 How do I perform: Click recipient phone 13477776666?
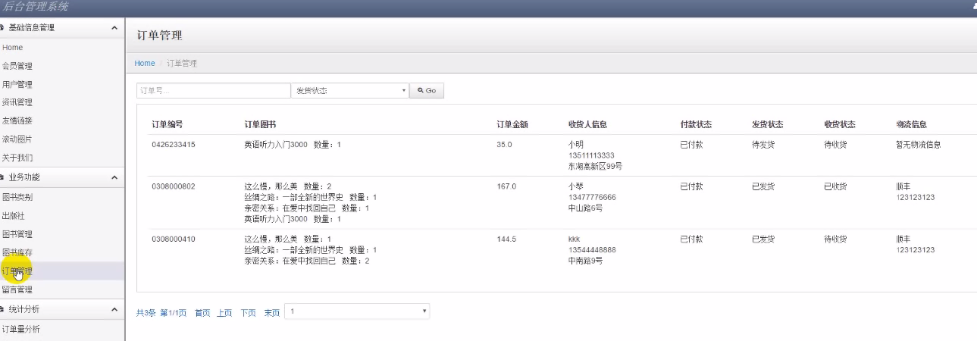(x=592, y=197)
